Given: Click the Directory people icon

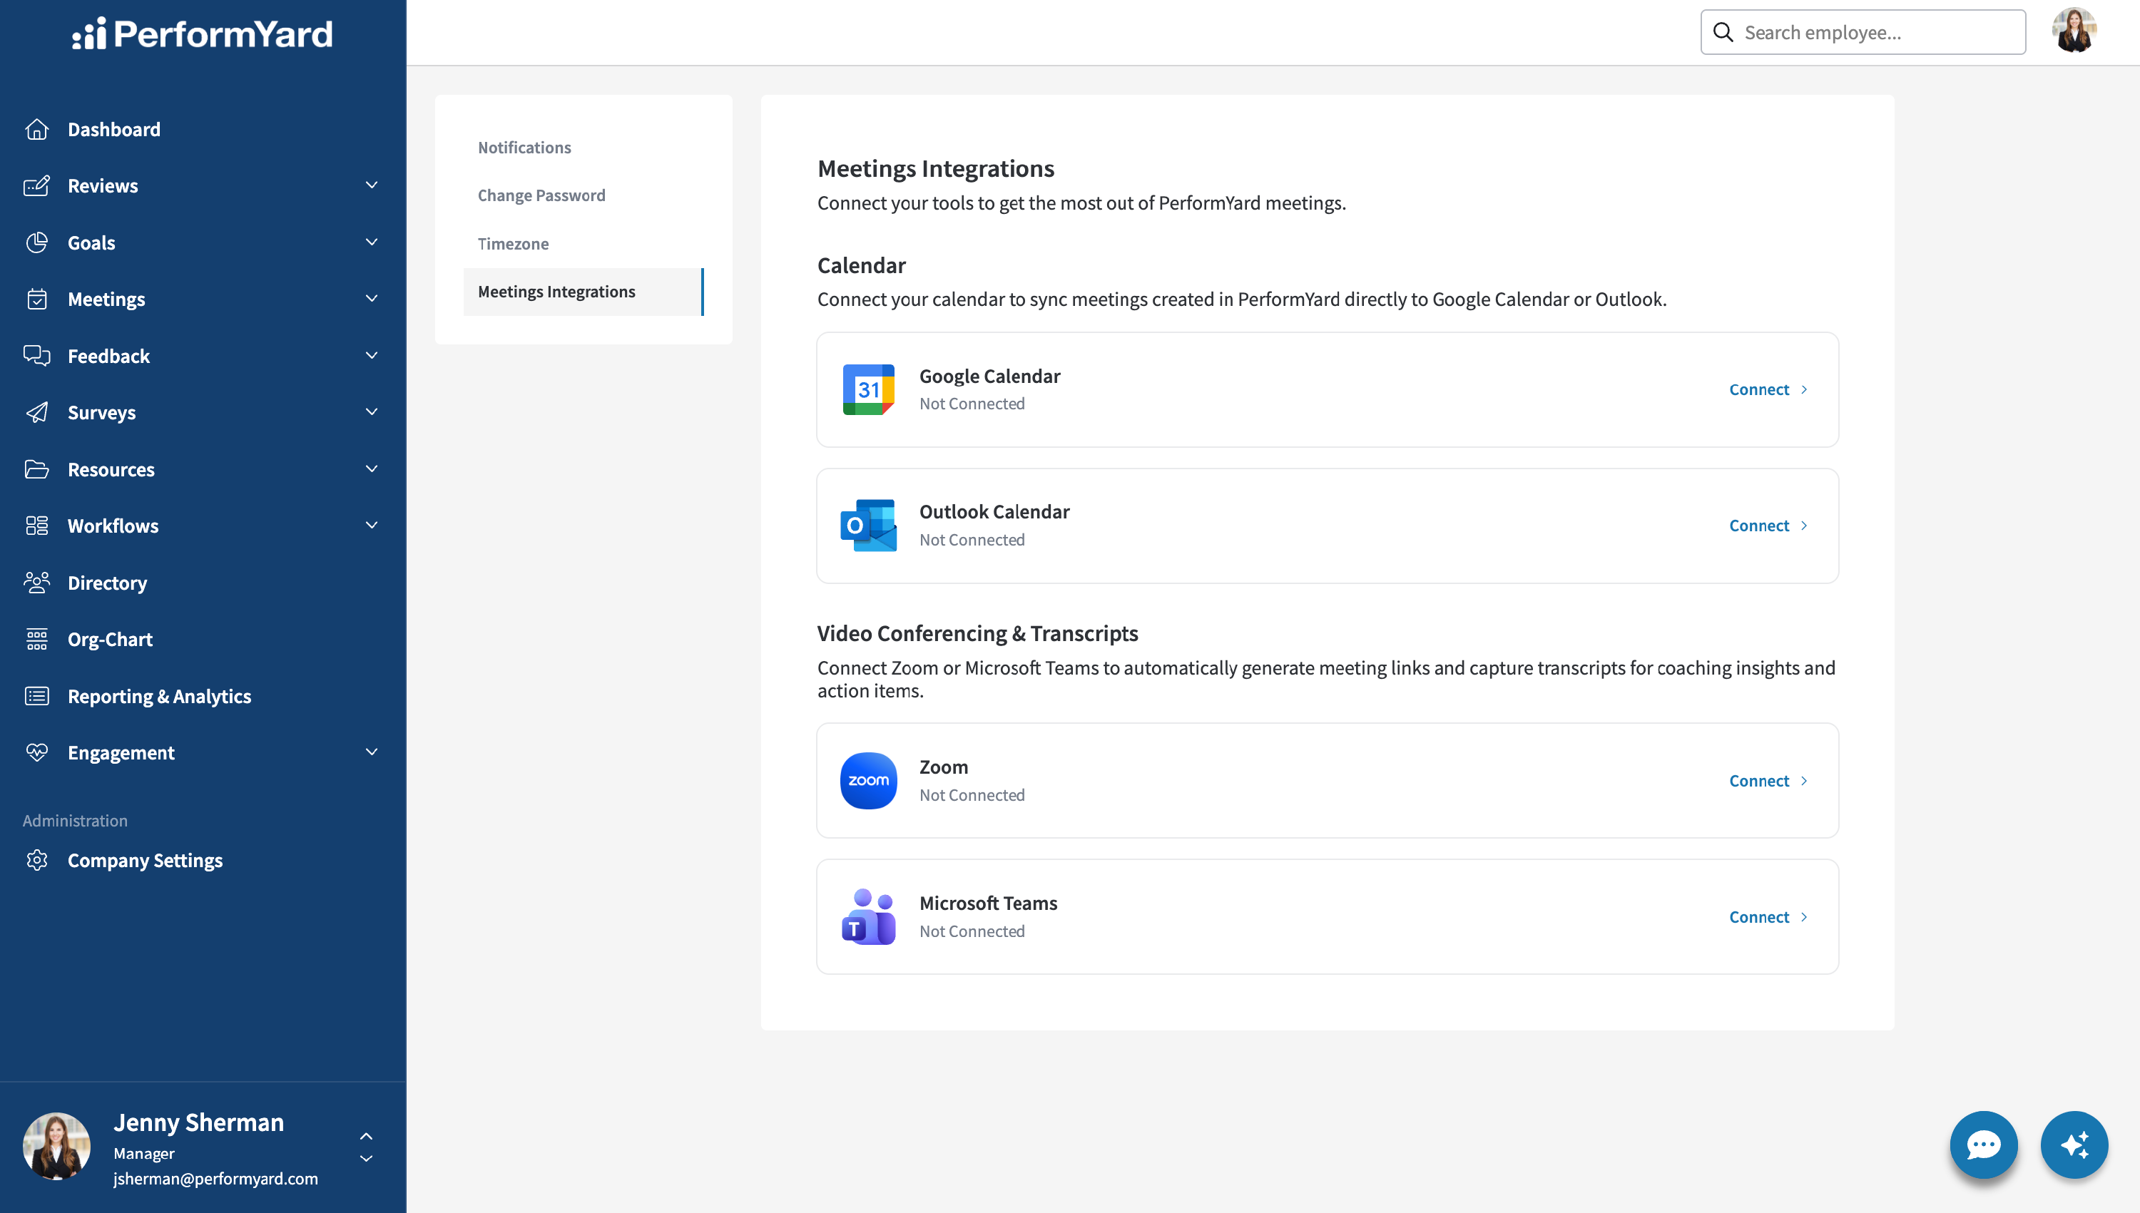Looking at the screenshot, I should tap(36, 583).
